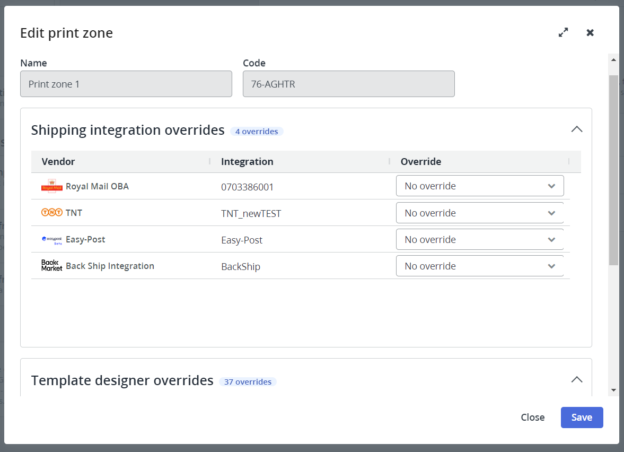Click the Royal Mail OBA logo
This screenshot has width=624, height=452.
point(52,187)
